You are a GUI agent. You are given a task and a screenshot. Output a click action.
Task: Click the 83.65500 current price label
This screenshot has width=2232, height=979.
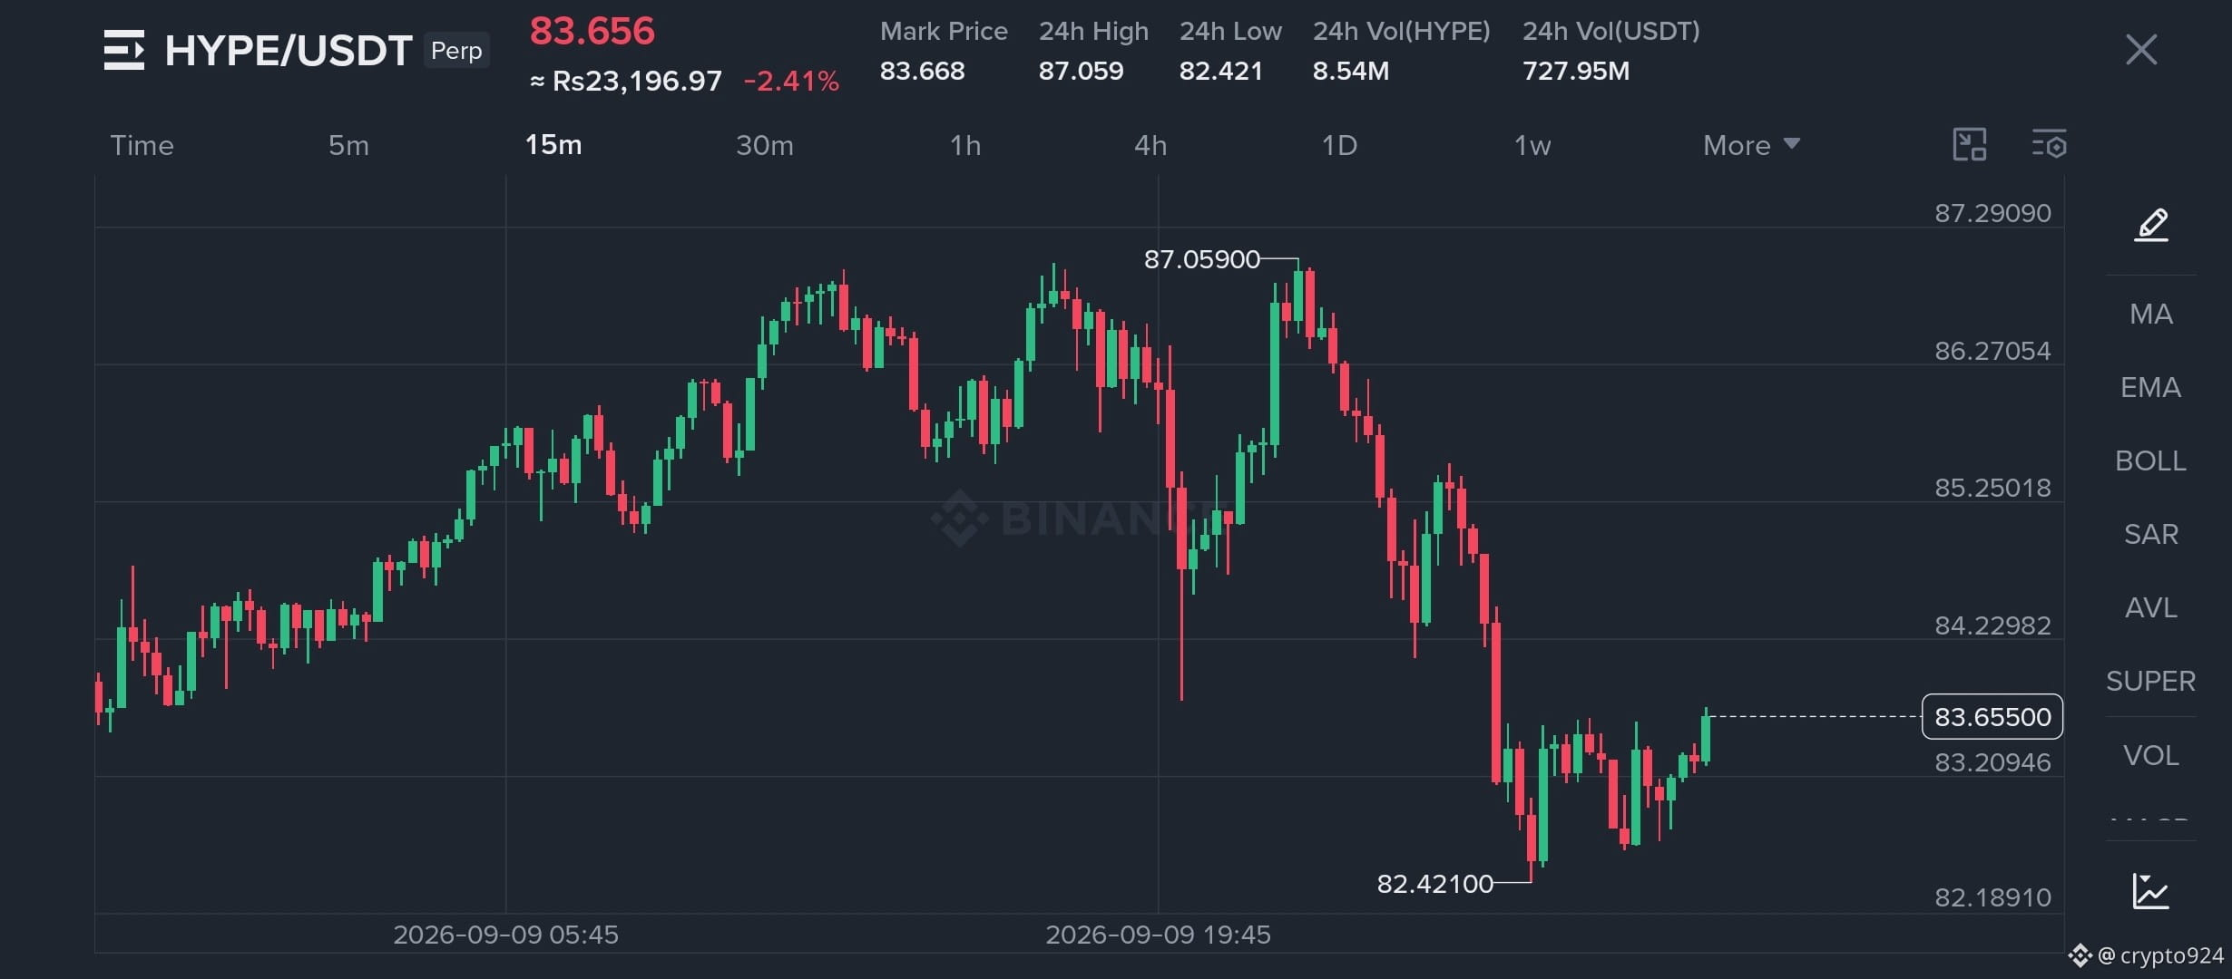click(1992, 717)
